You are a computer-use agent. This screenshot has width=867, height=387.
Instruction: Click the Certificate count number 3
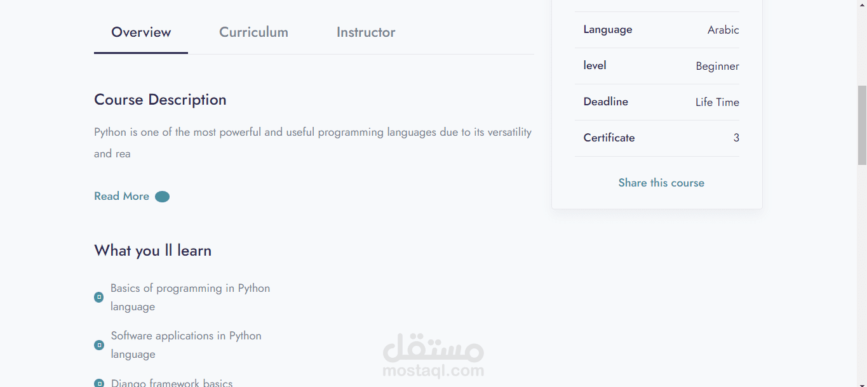tap(736, 138)
